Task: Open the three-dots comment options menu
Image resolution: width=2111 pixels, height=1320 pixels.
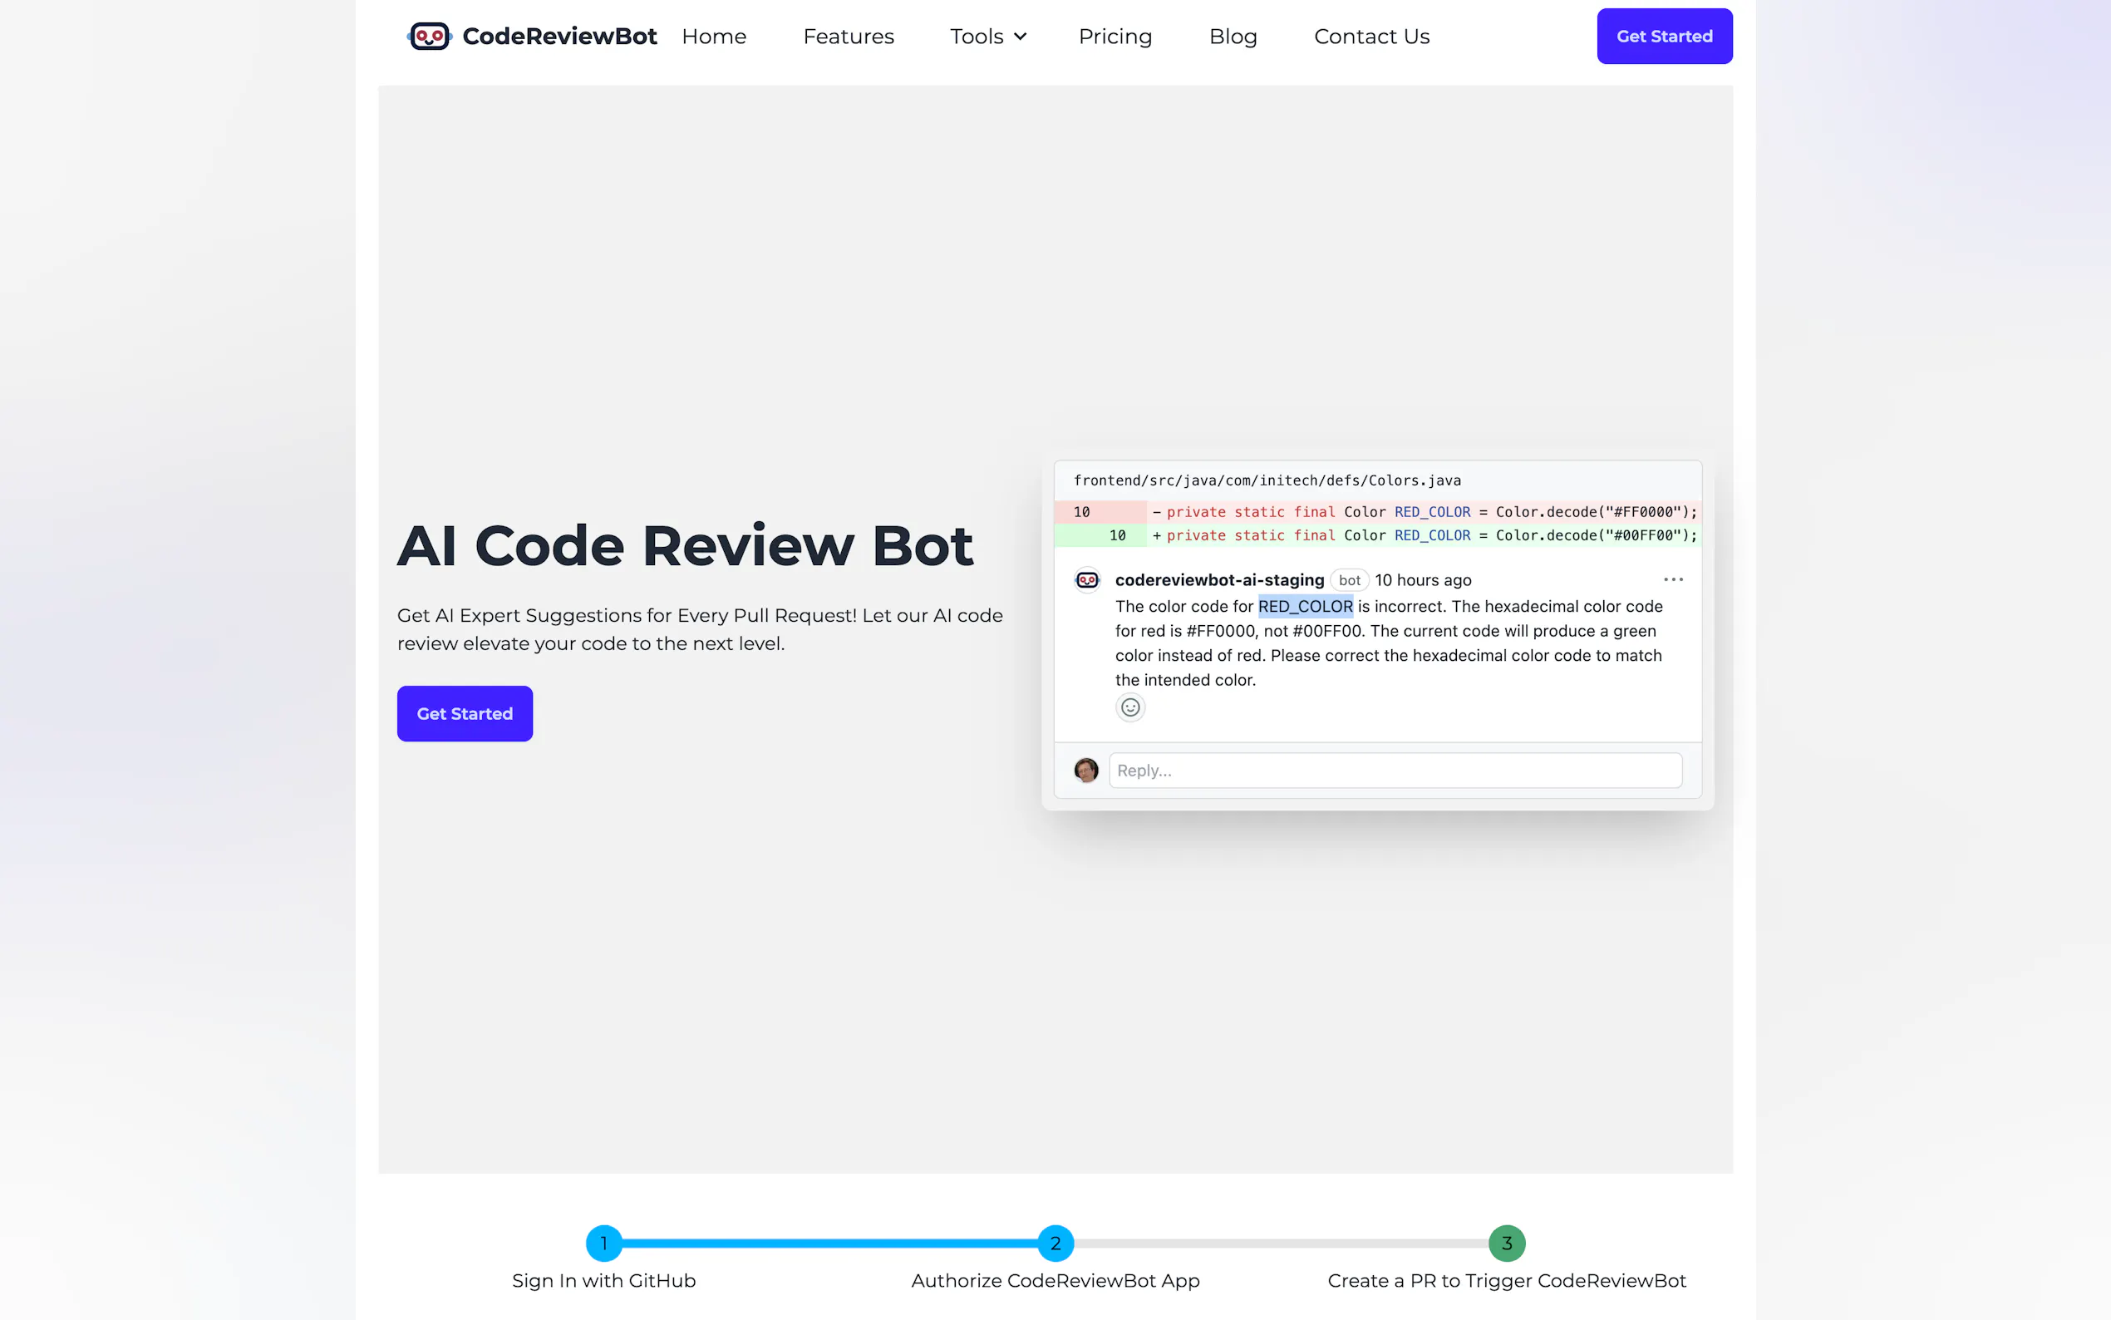Action: [1673, 579]
